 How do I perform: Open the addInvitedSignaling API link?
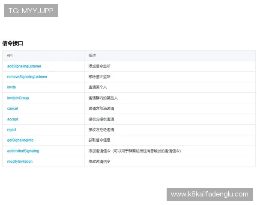pyautogui.click(x=23, y=151)
